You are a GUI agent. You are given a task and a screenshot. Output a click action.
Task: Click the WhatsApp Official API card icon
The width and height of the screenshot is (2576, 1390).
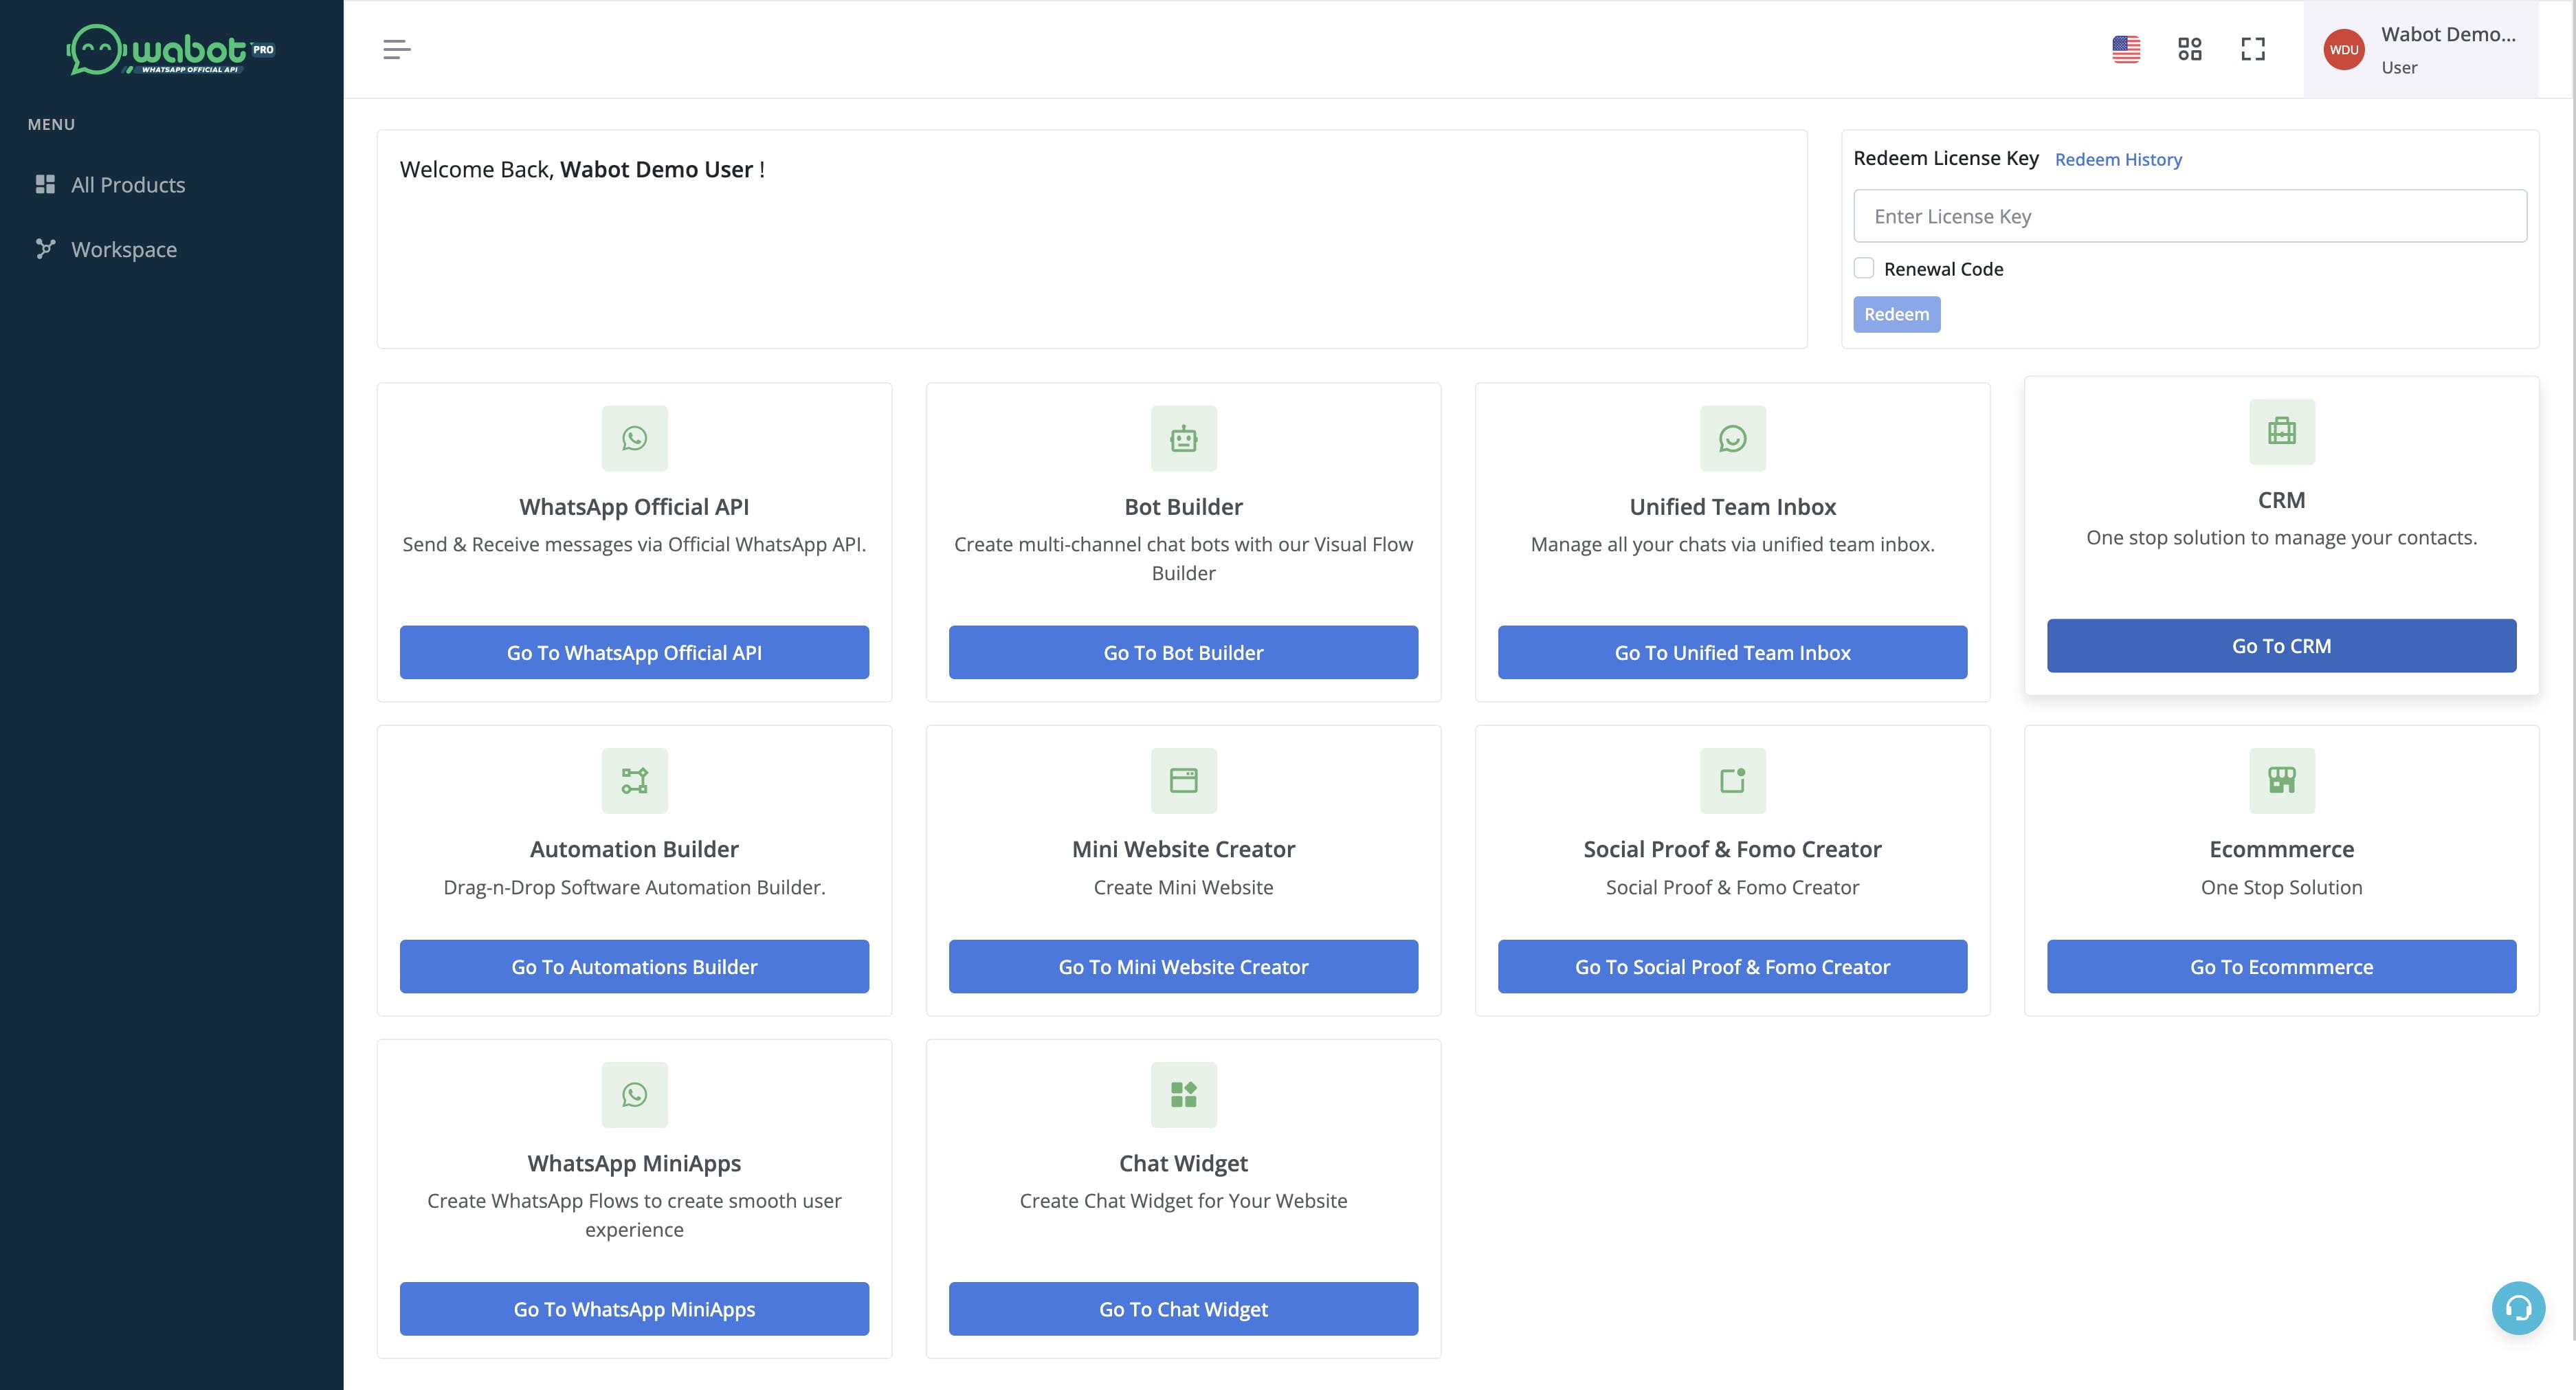pyautogui.click(x=634, y=438)
